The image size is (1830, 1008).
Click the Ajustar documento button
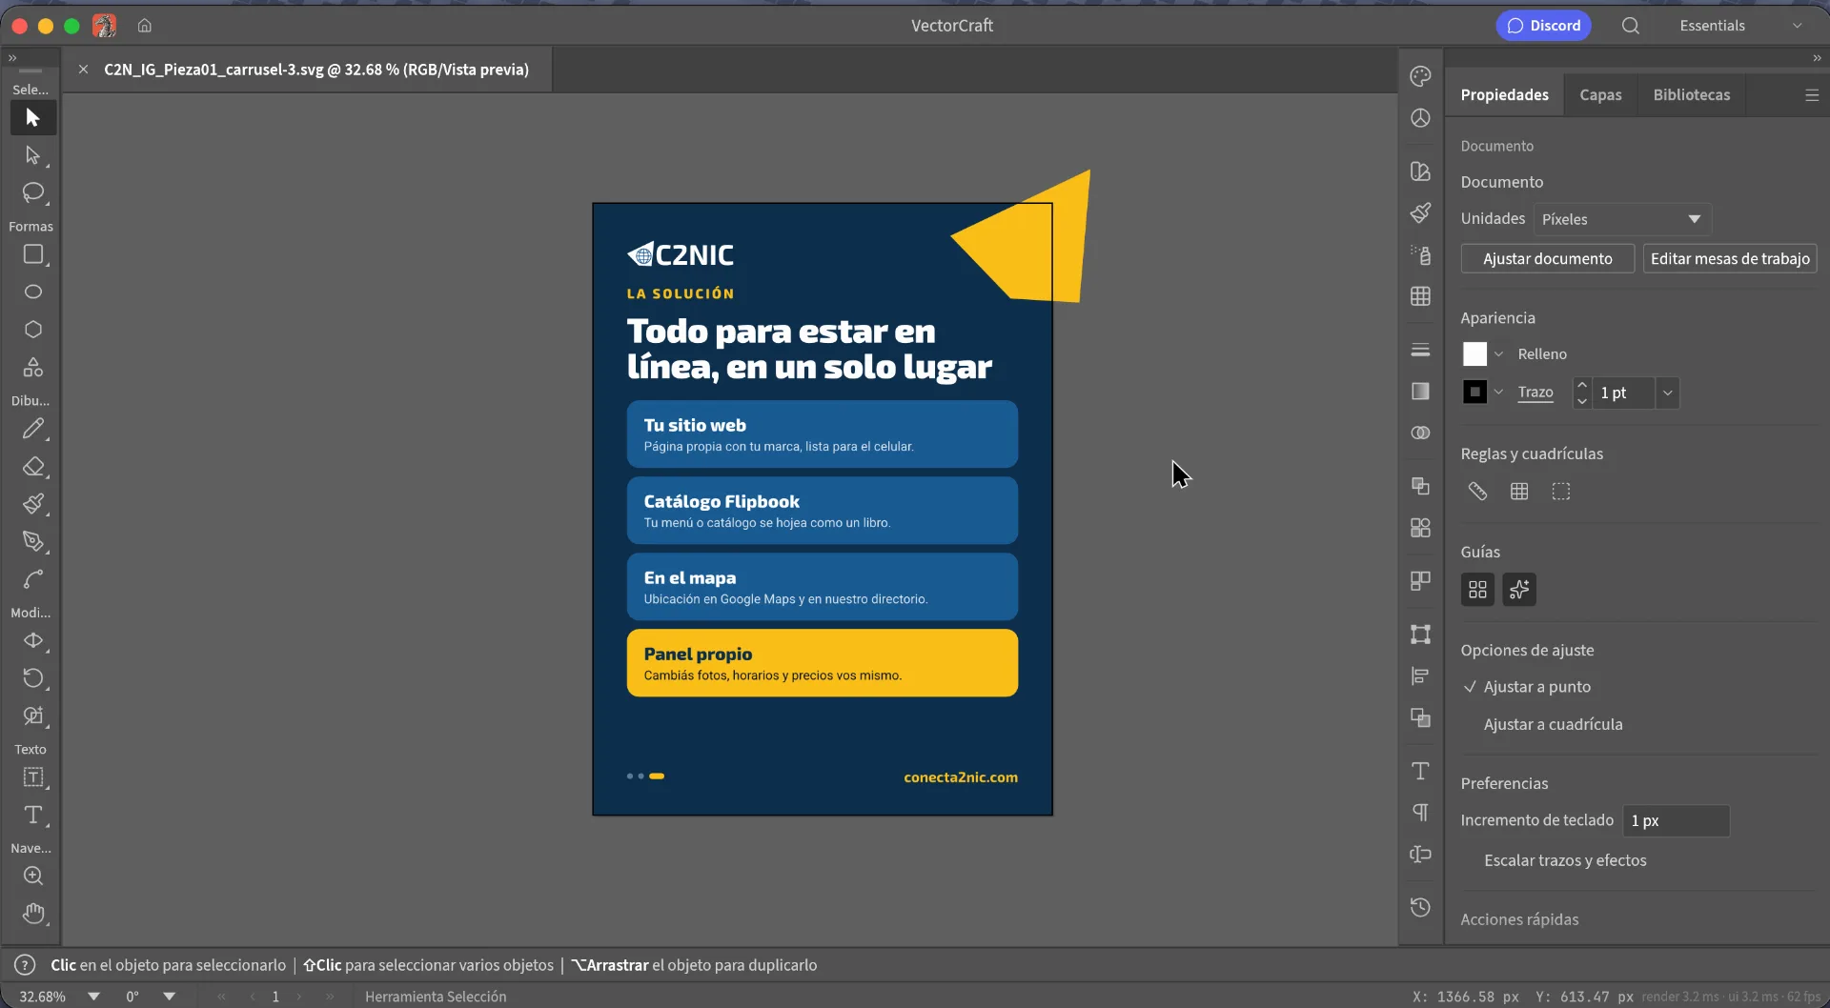(x=1547, y=258)
